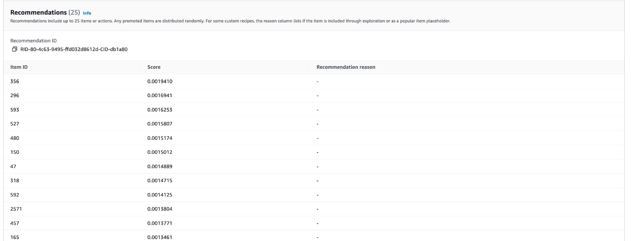Click score value 0.0014889
The height and width of the screenshot is (241, 631).
[160, 166]
